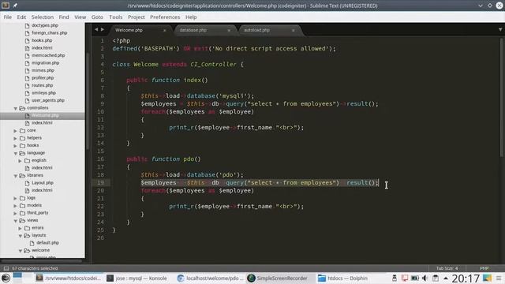Open the Goto menu
Image resolution: width=505 pixels, height=284 pixels.
(97, 17)
